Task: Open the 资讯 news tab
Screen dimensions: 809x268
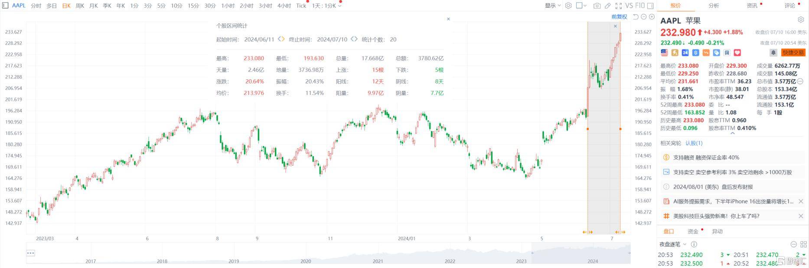Action: click(x=752, y=6)
